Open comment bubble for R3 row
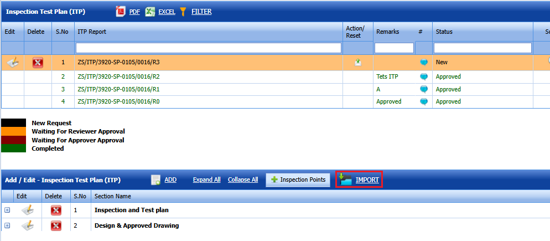550x241 pixels. 424,63
